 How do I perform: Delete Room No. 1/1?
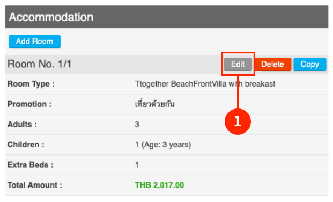272,64
